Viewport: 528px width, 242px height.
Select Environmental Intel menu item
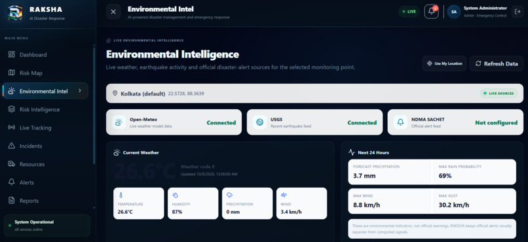point(45,91)
